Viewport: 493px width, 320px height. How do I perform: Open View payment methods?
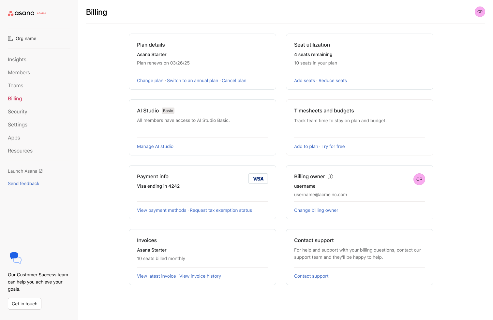(x=162, y=210)
